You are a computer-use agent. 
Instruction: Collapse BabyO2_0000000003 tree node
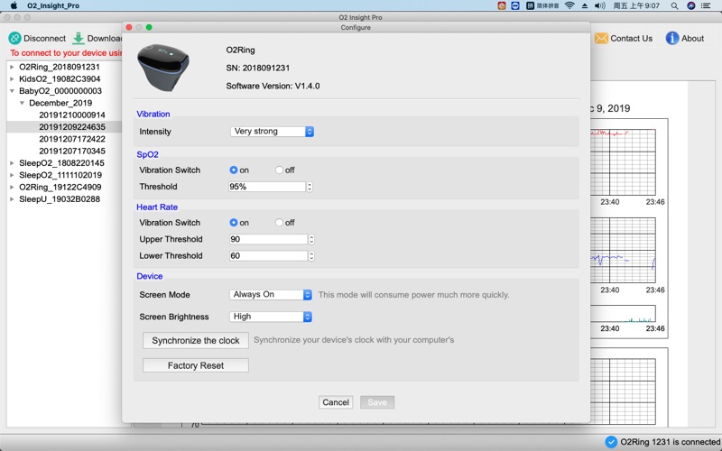point(12,91)
